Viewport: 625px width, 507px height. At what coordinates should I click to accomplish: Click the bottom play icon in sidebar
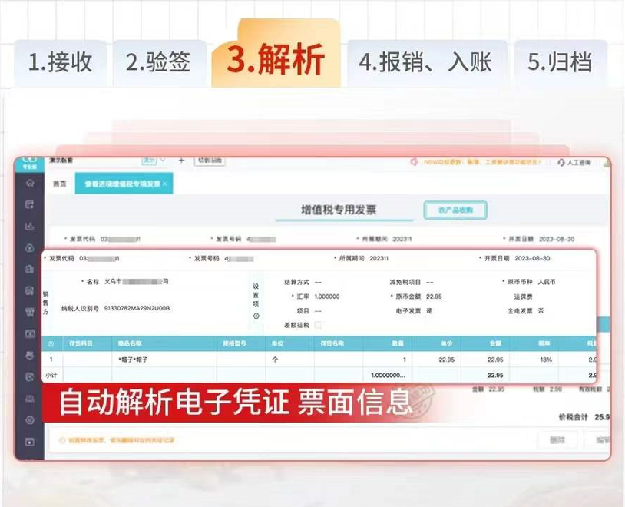tap(29, 442)
